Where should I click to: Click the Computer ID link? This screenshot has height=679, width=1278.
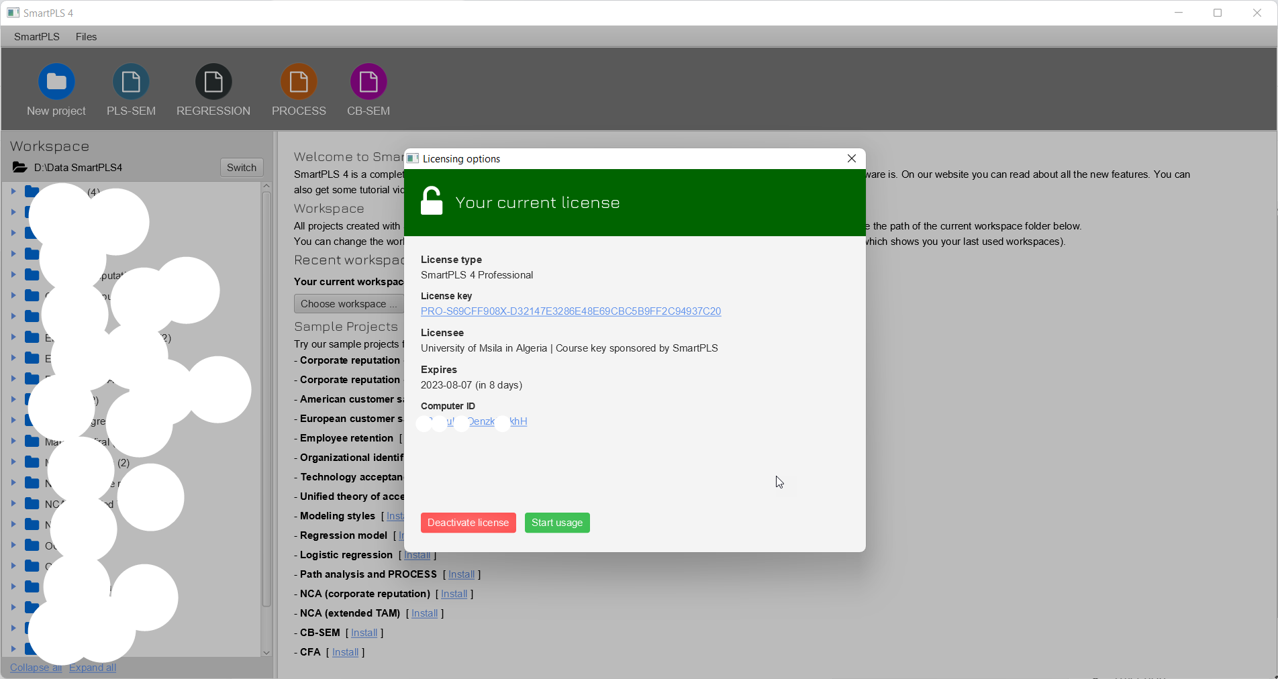pos(474,421)
